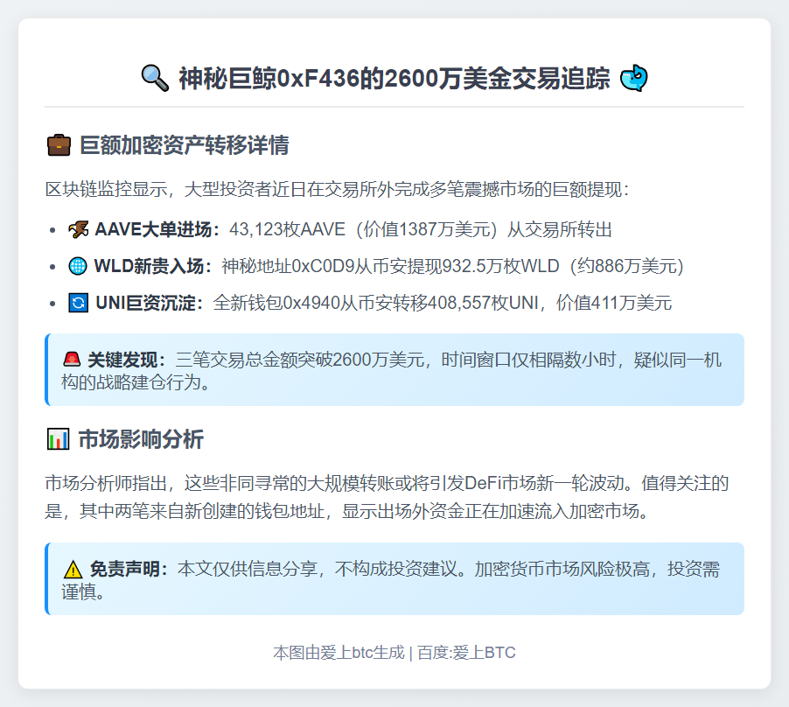The height and width of the screenshot is (707, 789).
Task: Click the blue refresh icon before UNI巨资沉淀
Action: [x=78, y=304]
